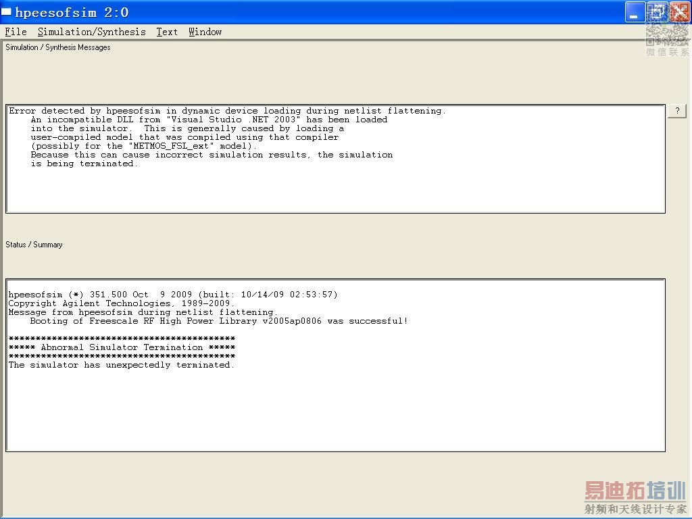Image resolution: width=692 pixels, height=519 pixels.
Task: Click the line "is being terminated."
Action: (84, 164)
